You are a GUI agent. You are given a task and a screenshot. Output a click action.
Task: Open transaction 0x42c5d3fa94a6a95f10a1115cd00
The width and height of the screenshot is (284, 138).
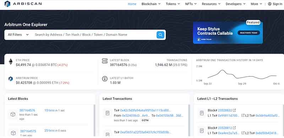(146, 110)
